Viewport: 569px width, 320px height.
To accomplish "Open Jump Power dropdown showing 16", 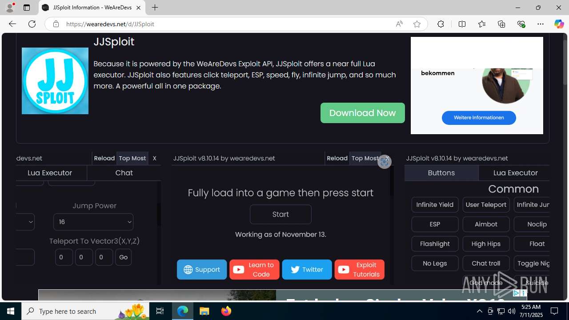I will (x=93, y=222).
